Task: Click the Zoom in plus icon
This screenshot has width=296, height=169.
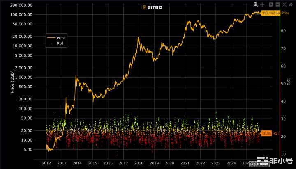Action: pos(271,4)
